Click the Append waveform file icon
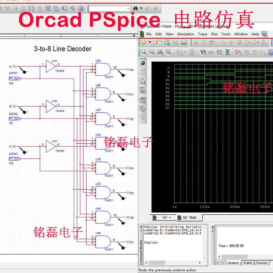 coord(167,42)
